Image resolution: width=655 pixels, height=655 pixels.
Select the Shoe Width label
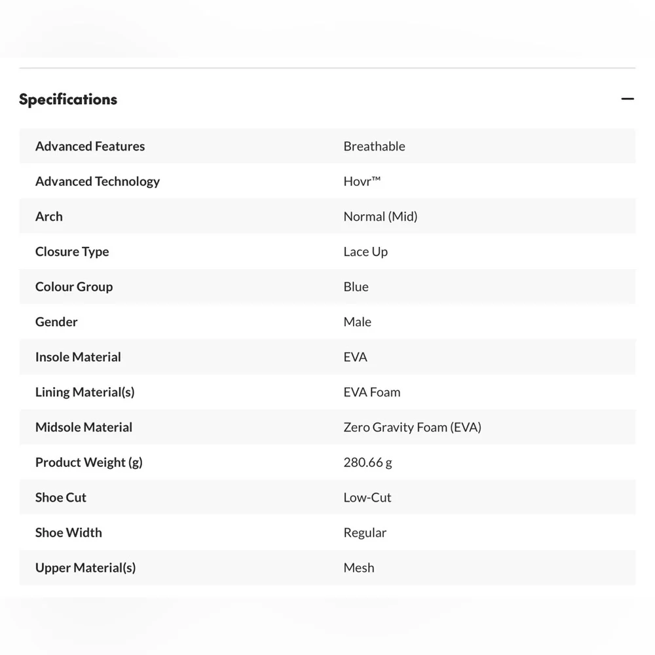coord(69,532)
